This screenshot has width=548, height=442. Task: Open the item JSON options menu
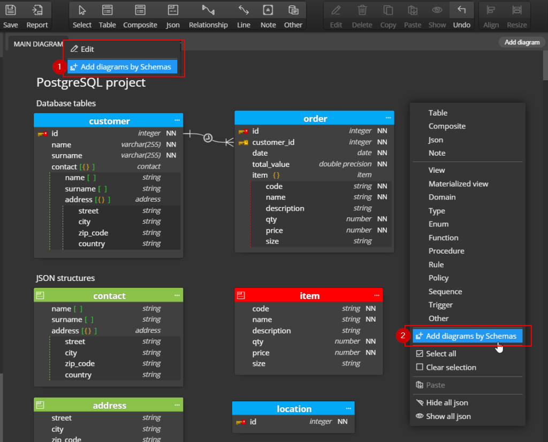click(x=377, y=295)
